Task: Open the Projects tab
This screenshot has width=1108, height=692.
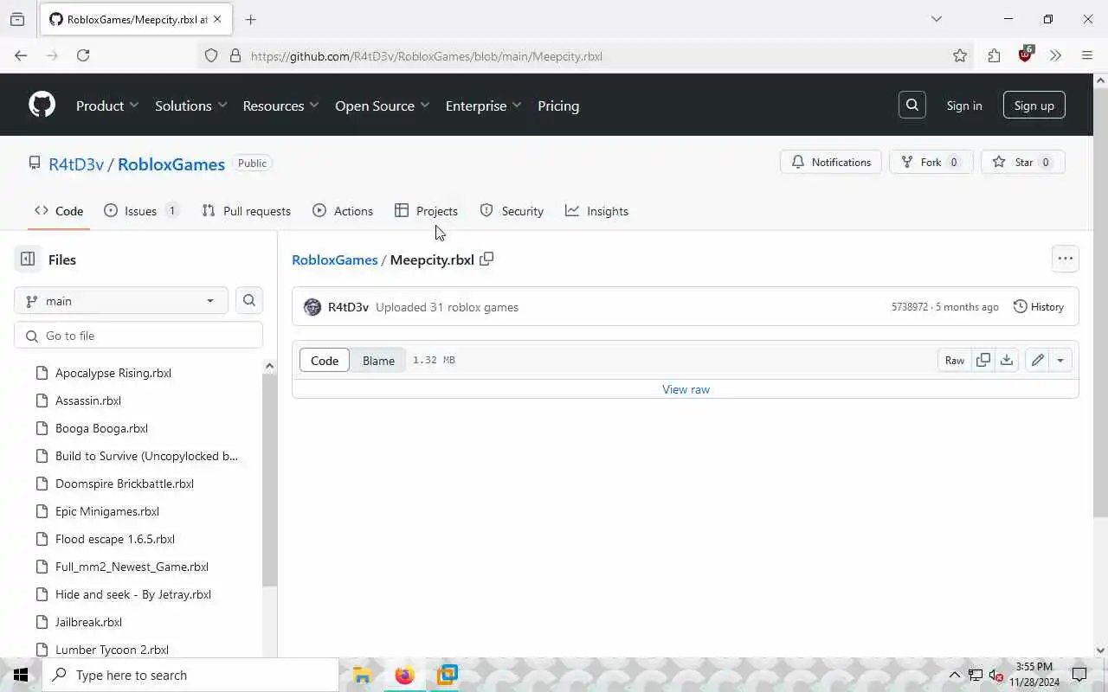Action: pos(426,211)
